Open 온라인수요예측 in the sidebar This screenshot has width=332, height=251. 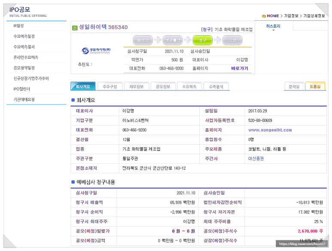coord(26,57)
